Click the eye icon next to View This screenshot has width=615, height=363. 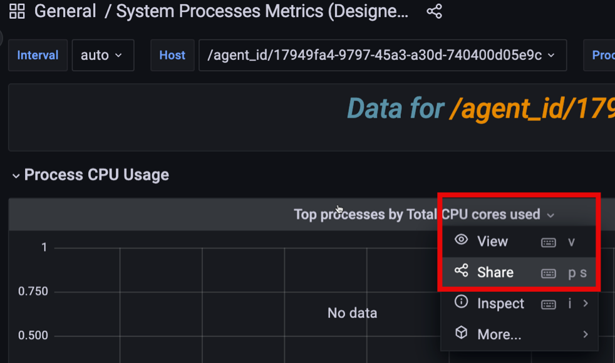click(x=462, y=240)
